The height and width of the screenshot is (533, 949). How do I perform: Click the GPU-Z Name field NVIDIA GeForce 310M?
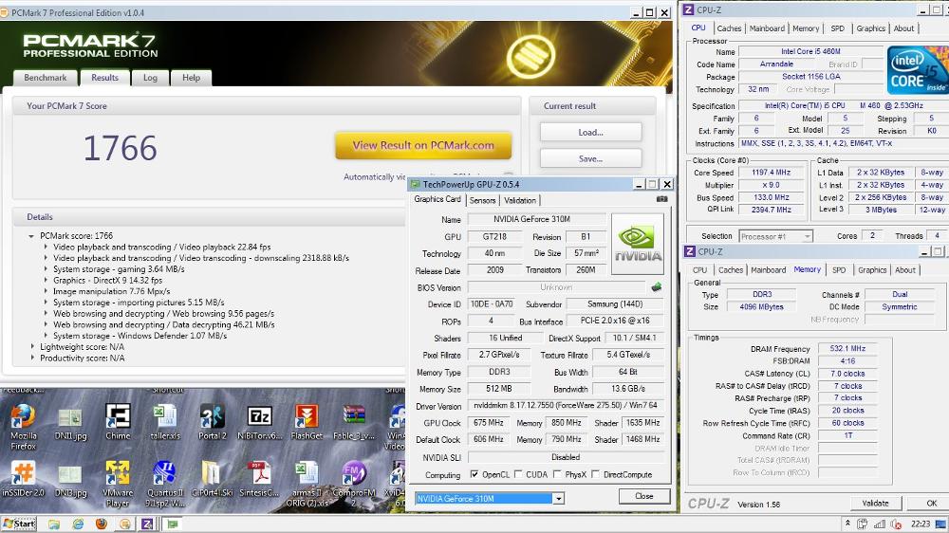536,219
